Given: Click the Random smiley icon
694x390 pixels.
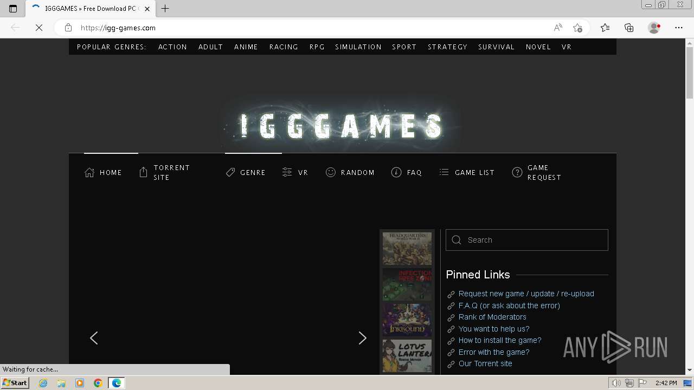Looking at the screenshot, I should point(331,172).
